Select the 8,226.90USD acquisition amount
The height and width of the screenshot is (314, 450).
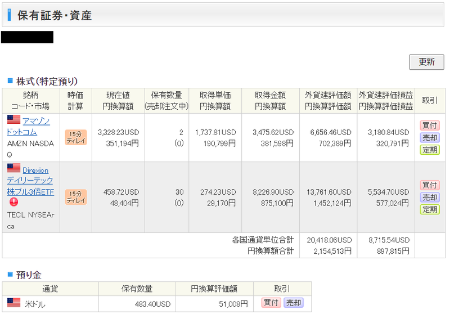click(x=273, y=192)
